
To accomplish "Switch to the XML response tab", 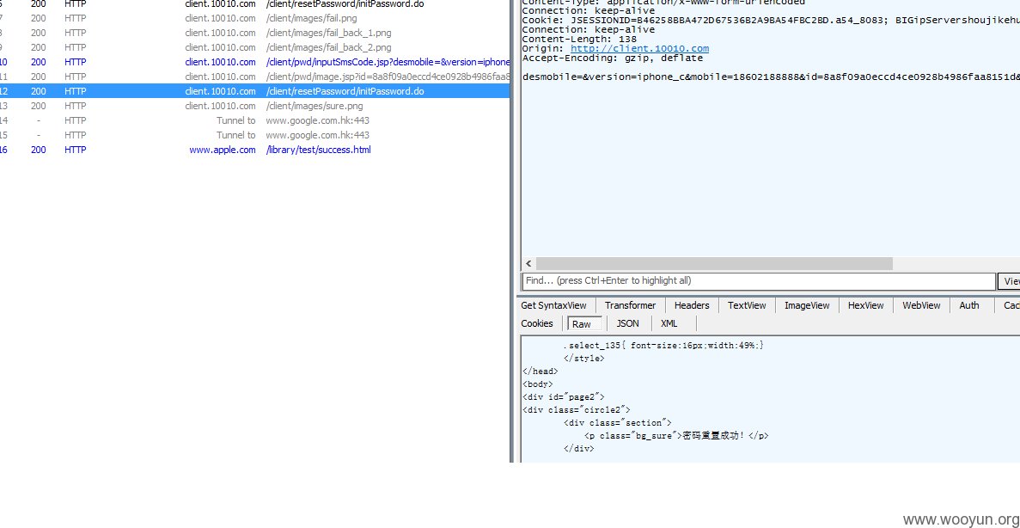I will point(669,323).
